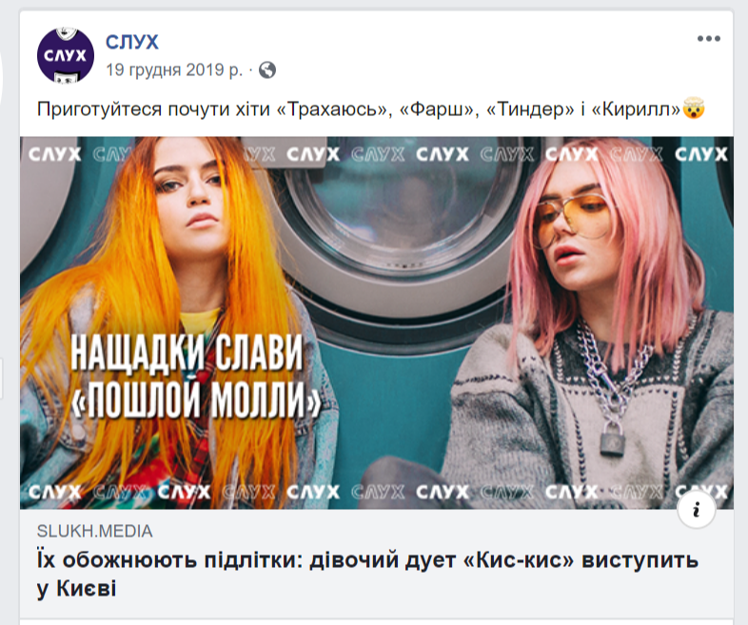Click the post caption starting with Приготуйтеся
The height and width of the screenshot is (625, 748).
click(x=370, y=109)
